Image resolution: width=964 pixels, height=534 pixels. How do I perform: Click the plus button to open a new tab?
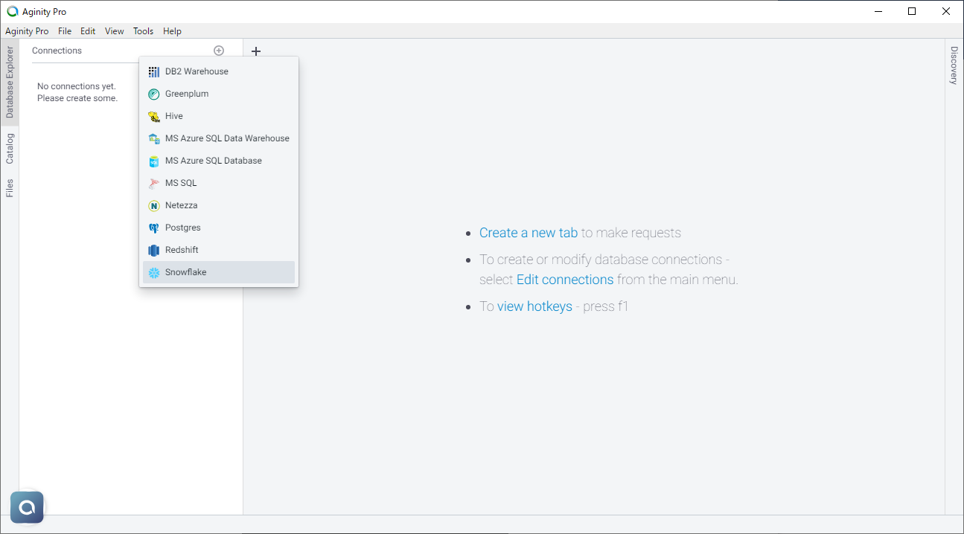(x=256, y=51)
